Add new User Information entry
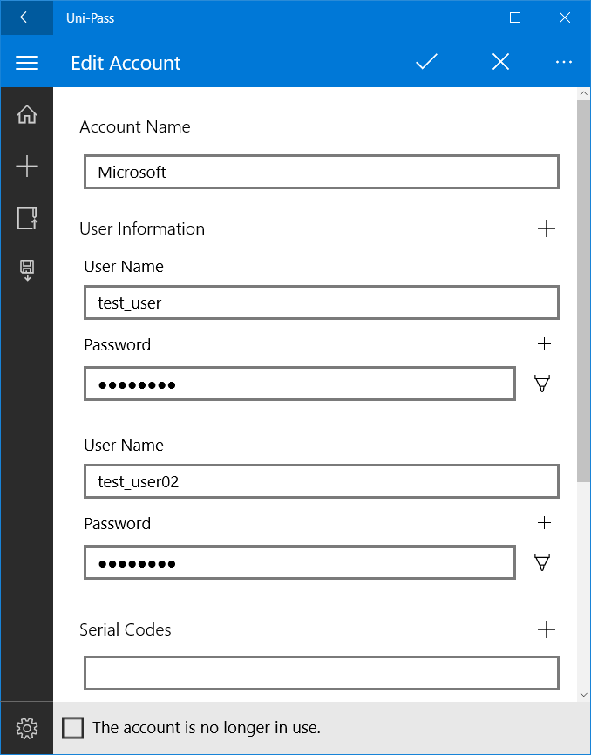591x755 pixels. 547,229
